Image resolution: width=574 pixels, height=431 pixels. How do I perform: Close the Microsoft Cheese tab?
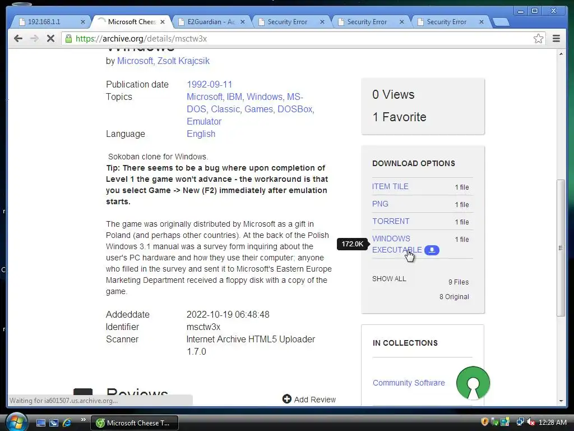click(x=163, y=22)
